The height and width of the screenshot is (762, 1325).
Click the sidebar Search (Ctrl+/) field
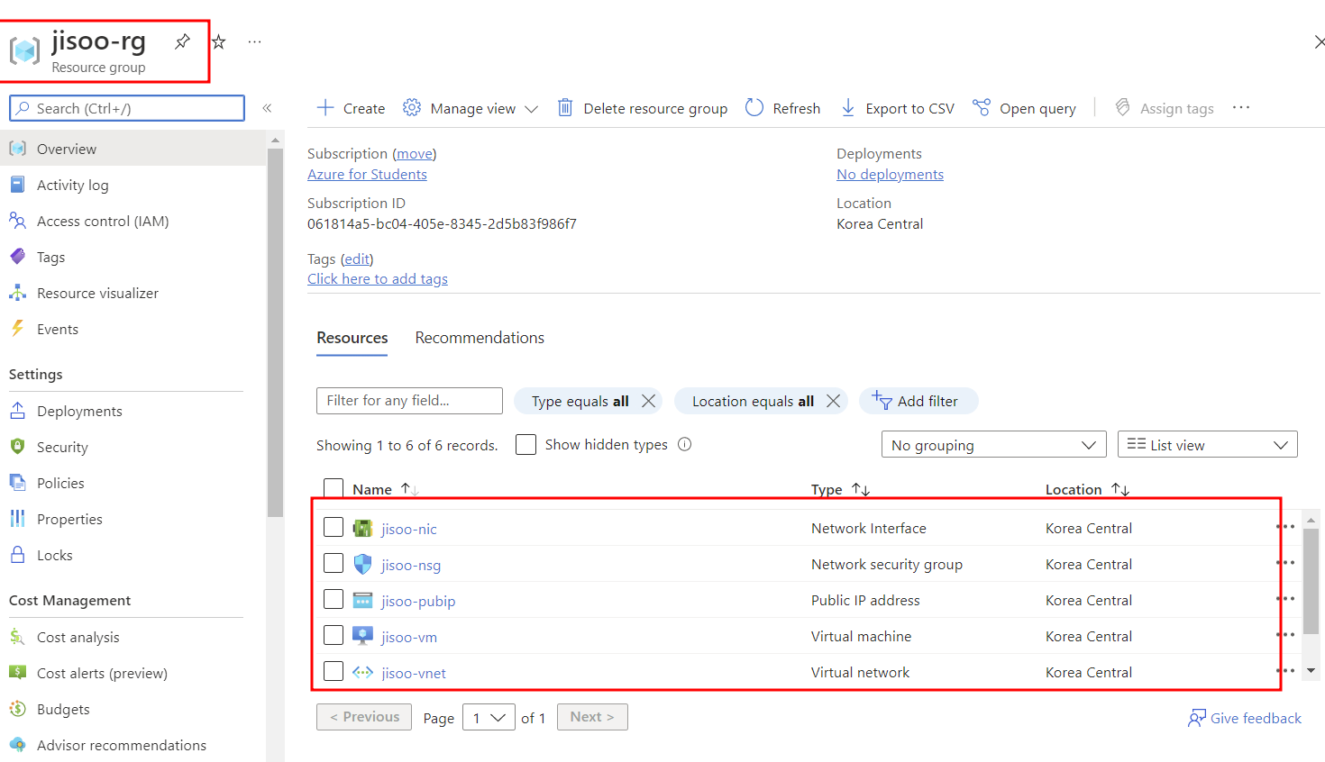(x=127, y=108)
